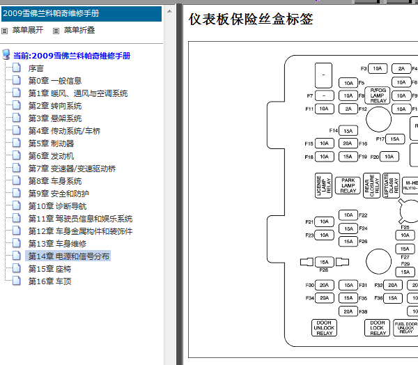Click page icon next to 第9章 安全和防护

point(17,193)
